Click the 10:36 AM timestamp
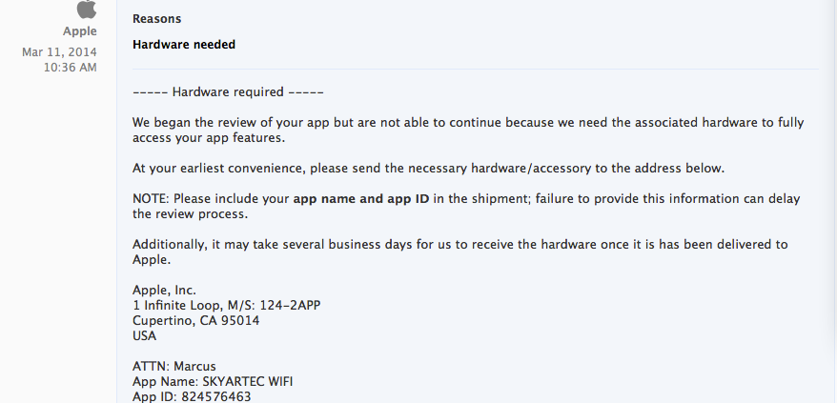Screen dimensions: 837x403 pyautogui.click(x=70, y=68)
